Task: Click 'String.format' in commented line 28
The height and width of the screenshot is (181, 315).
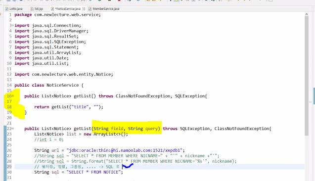Action: [x=87, y=161]
